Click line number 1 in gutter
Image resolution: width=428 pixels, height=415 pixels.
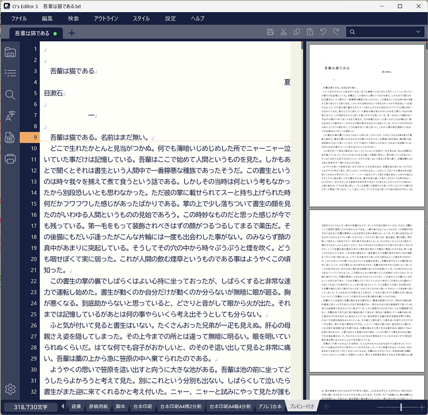point(35,49)
